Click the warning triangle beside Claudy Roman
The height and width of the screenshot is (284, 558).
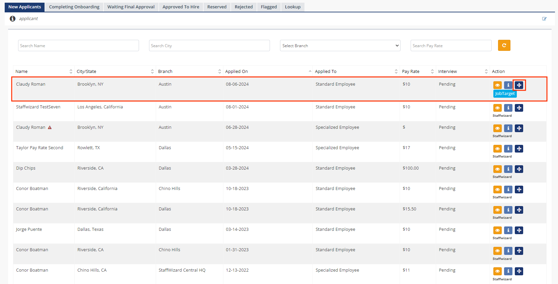[50, 127]
